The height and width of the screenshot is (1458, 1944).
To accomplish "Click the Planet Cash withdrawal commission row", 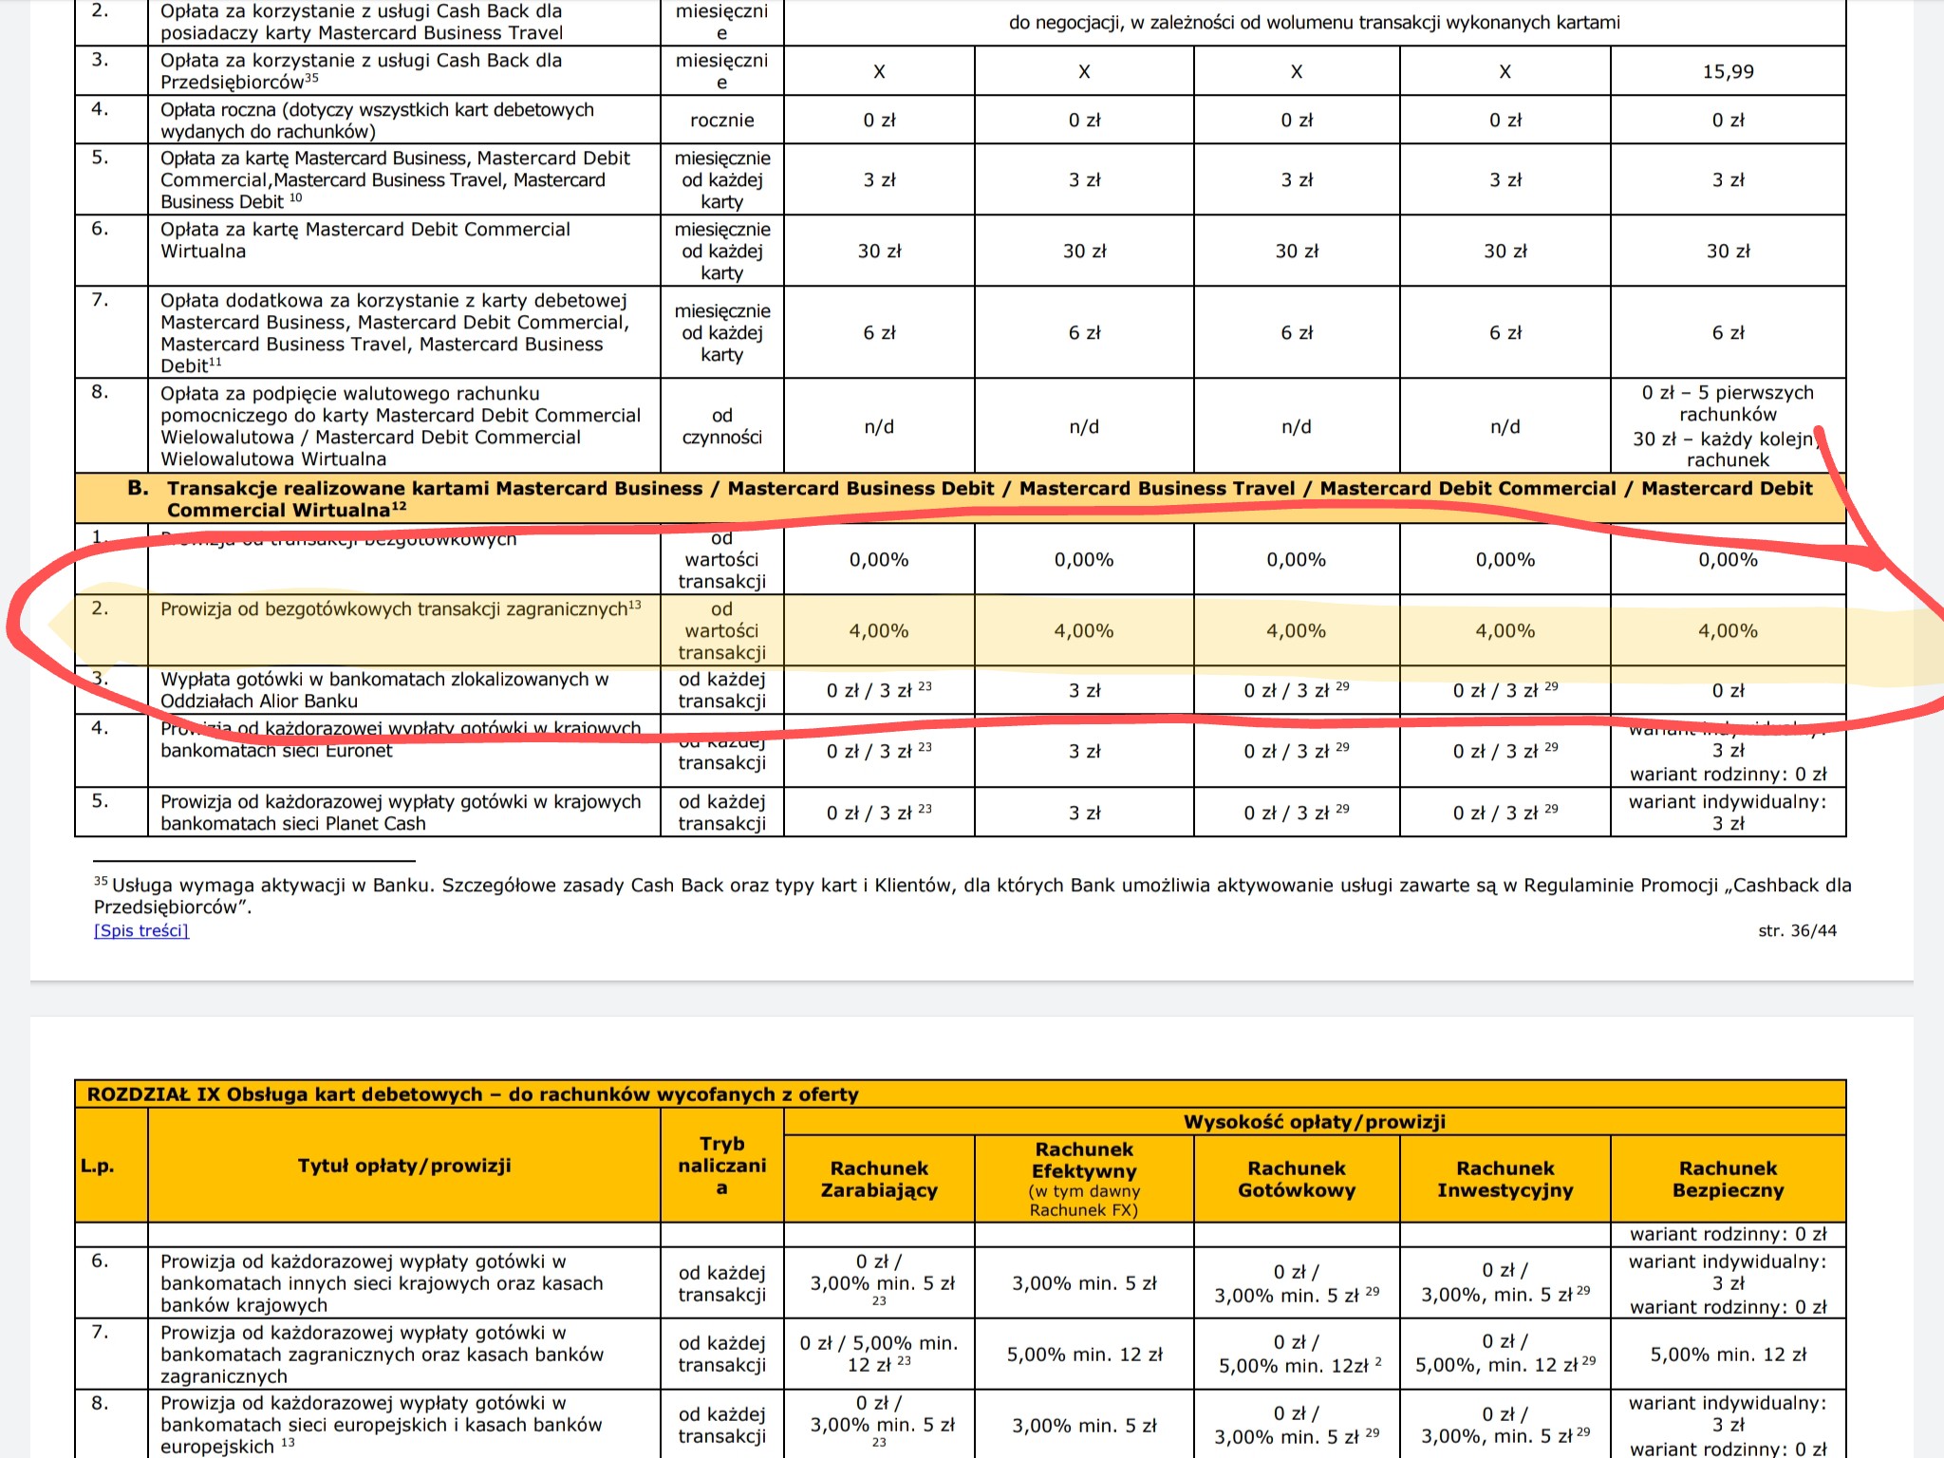I will [x=400, y=813].
